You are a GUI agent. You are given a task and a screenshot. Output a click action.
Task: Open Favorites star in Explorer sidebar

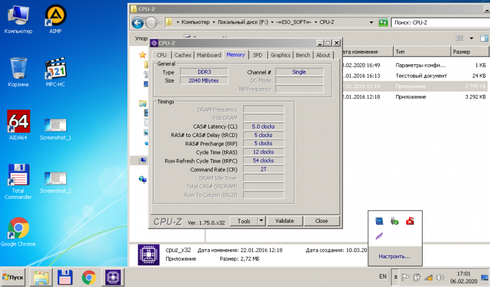pos(143,55)
